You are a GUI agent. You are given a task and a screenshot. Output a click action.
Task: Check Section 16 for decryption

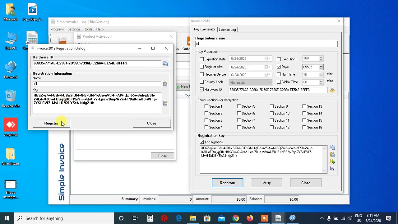pos(304,127)
